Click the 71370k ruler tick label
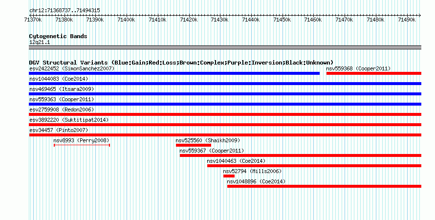Image resolution: width=435 pixels, height=220 pixels. click(33, 20)
